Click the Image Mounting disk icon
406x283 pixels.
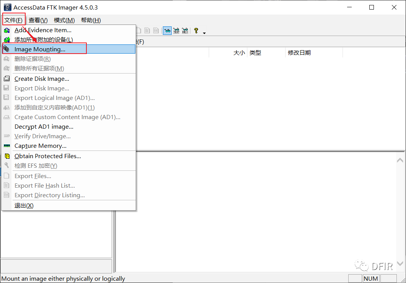click(x=7, y=49)
